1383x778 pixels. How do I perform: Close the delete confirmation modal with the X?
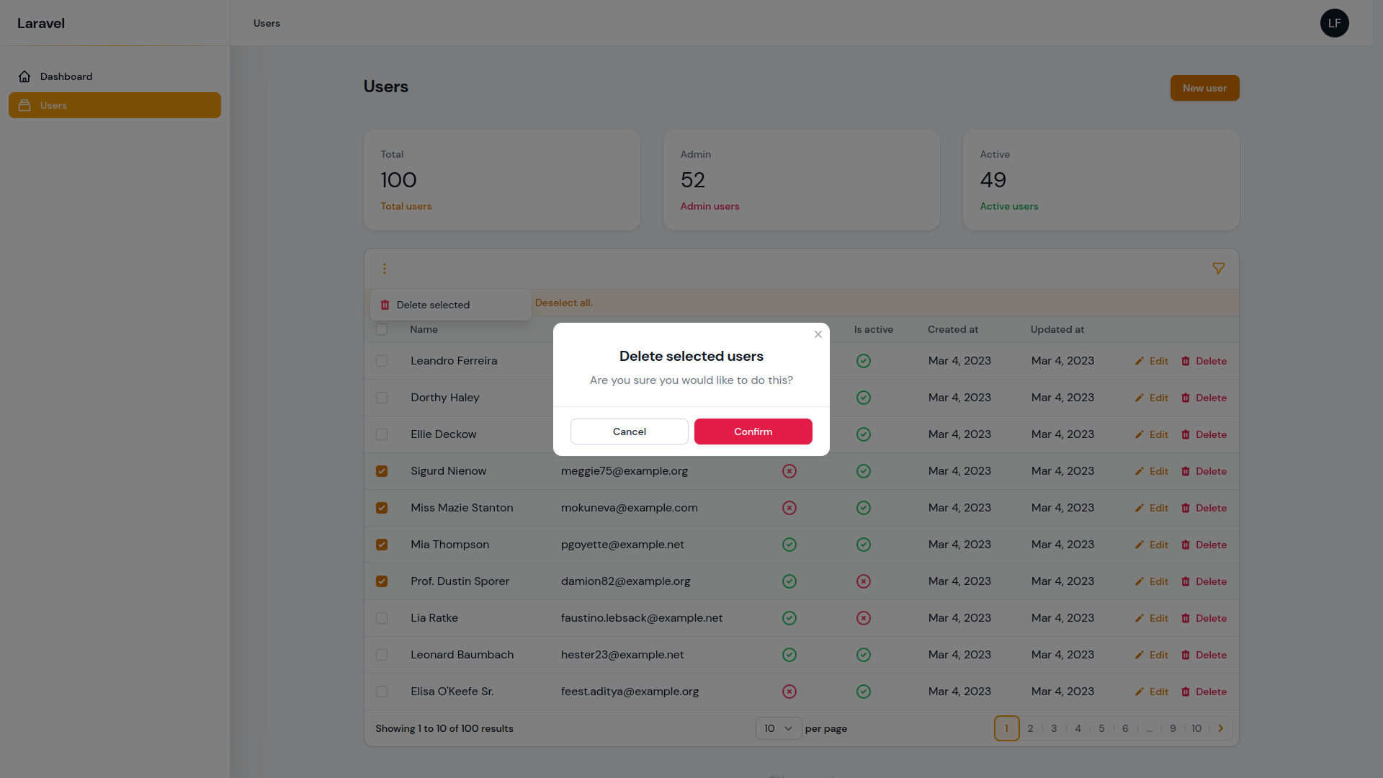coord(818,334)
